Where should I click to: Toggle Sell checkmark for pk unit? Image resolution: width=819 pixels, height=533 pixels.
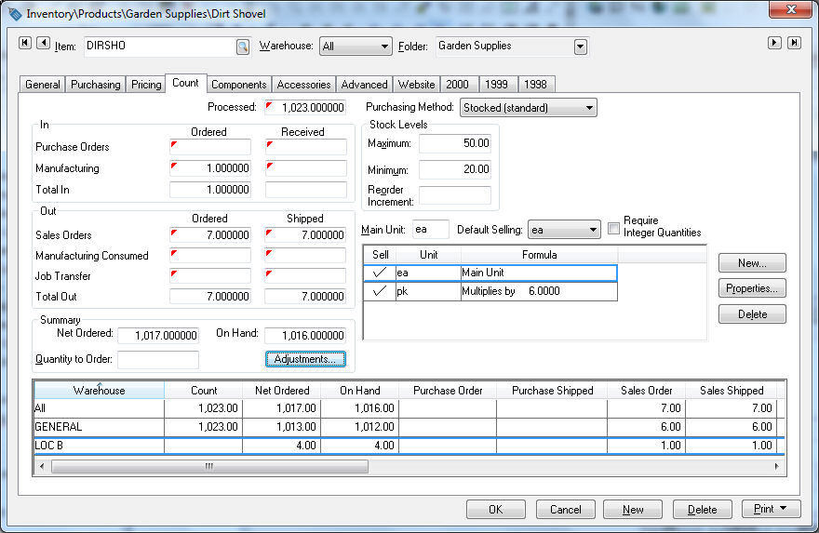point(380,291)
